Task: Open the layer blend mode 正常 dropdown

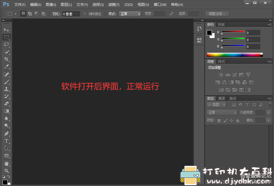Action: 222,113
